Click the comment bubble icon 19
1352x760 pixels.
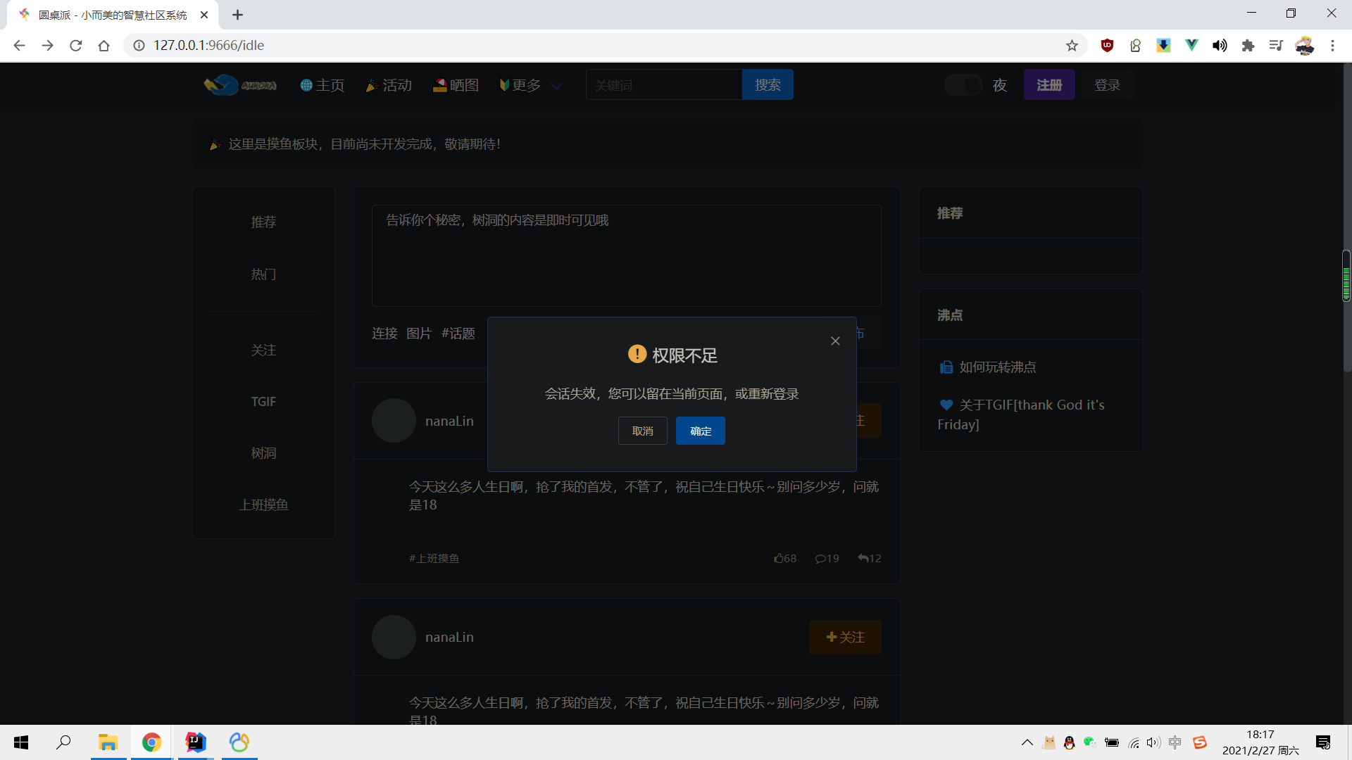[x=820, y=559]
